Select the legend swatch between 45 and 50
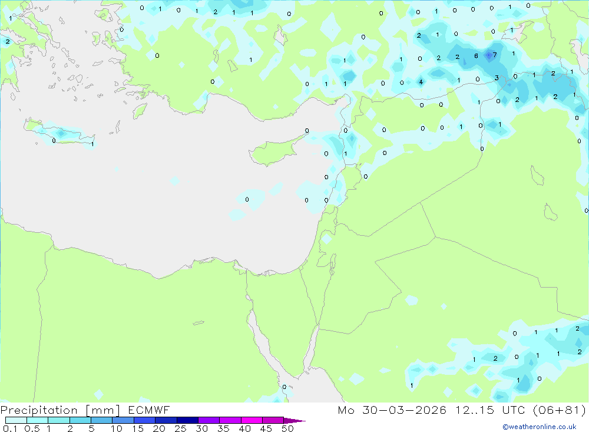Image resolution: width=589 pixels, height=432 pixels. point(273,420)
